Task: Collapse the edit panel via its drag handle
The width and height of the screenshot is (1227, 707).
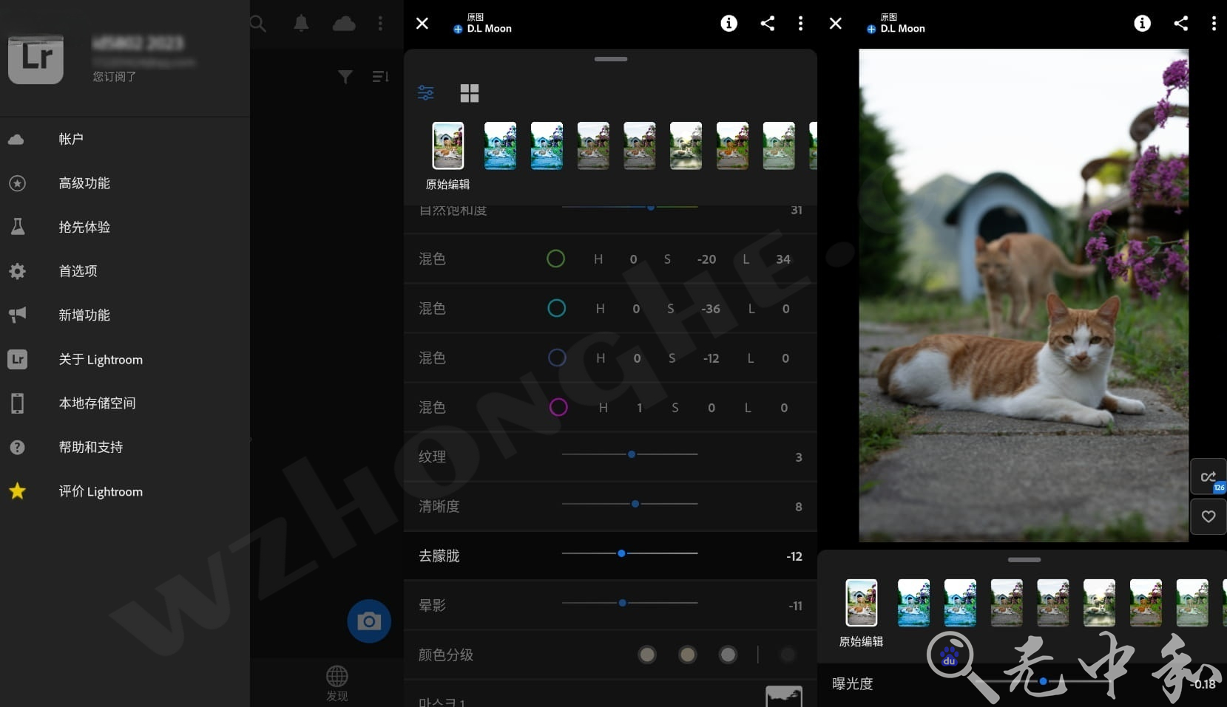Action: point(611,58)
